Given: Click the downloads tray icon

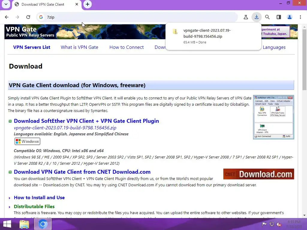Looking at the screenshot, I should click(257, 17).
